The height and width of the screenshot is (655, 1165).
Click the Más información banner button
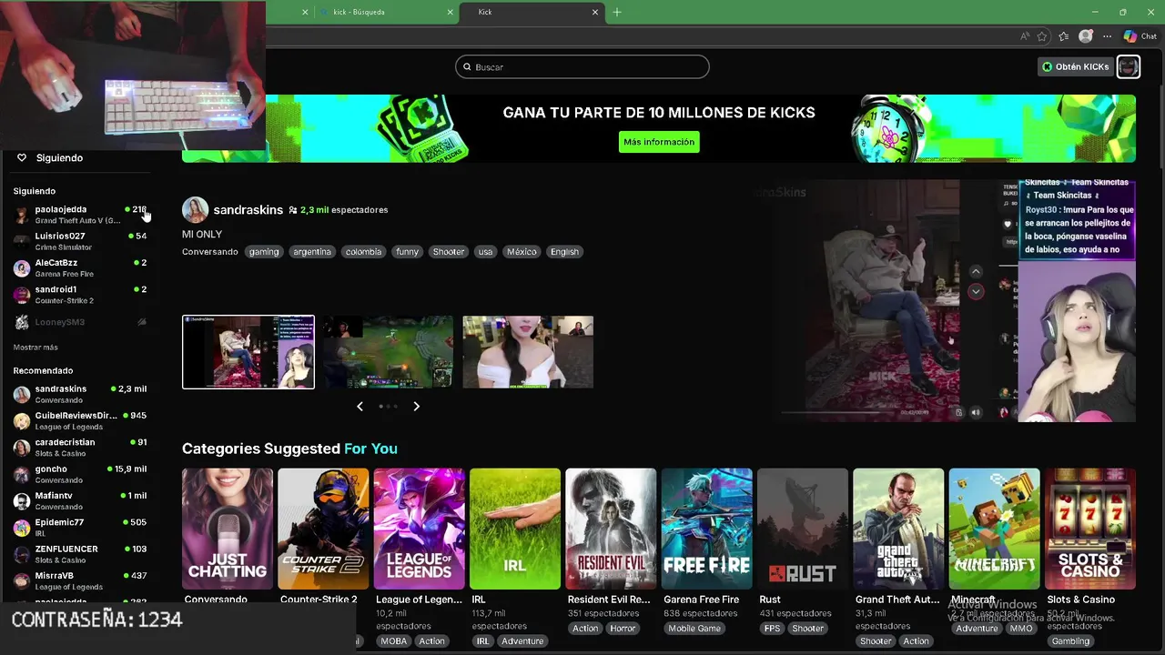click(x=659, y=142)
